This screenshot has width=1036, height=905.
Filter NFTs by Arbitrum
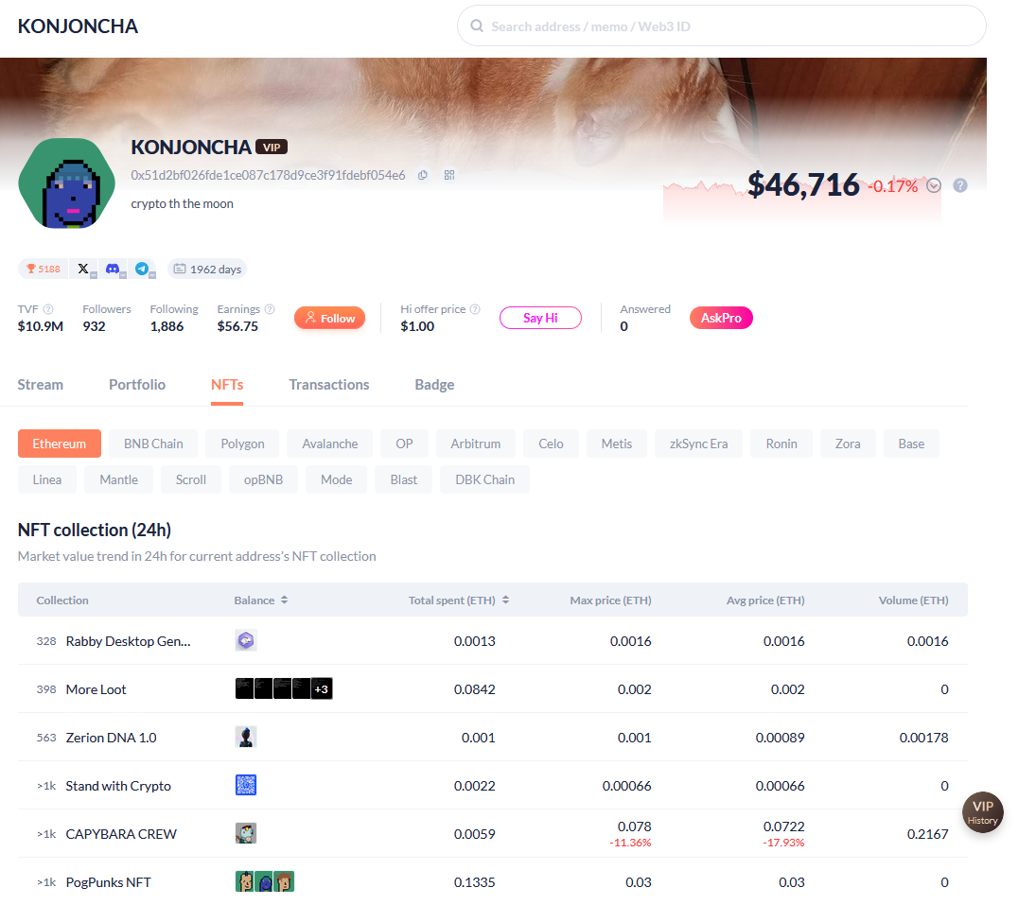(476, 444)
